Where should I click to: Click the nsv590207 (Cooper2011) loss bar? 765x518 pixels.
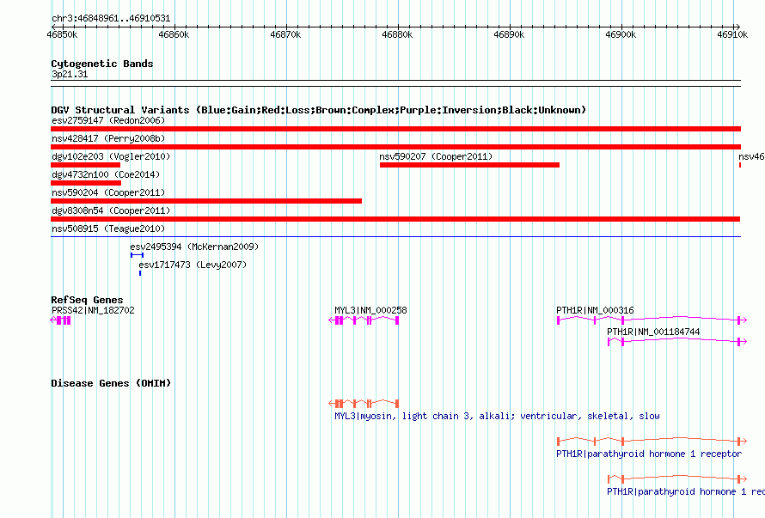pos(469,165)
